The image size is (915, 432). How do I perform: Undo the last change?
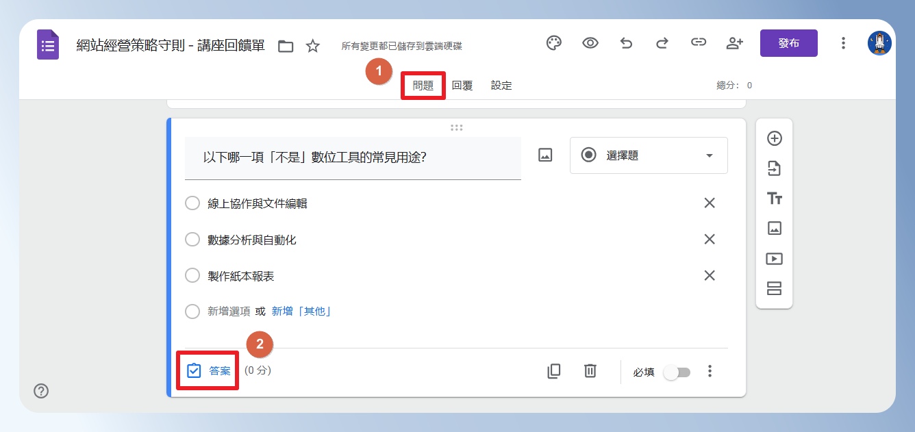(626, 43)
